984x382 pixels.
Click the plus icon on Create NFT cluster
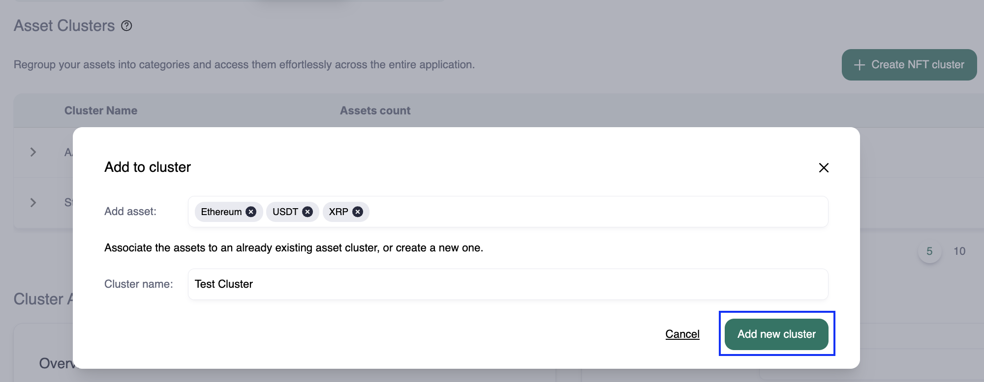[859, 65]
